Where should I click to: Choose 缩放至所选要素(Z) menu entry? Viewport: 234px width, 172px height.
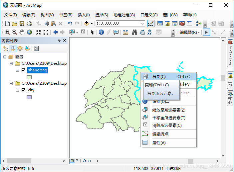click(x=168, y=110)
